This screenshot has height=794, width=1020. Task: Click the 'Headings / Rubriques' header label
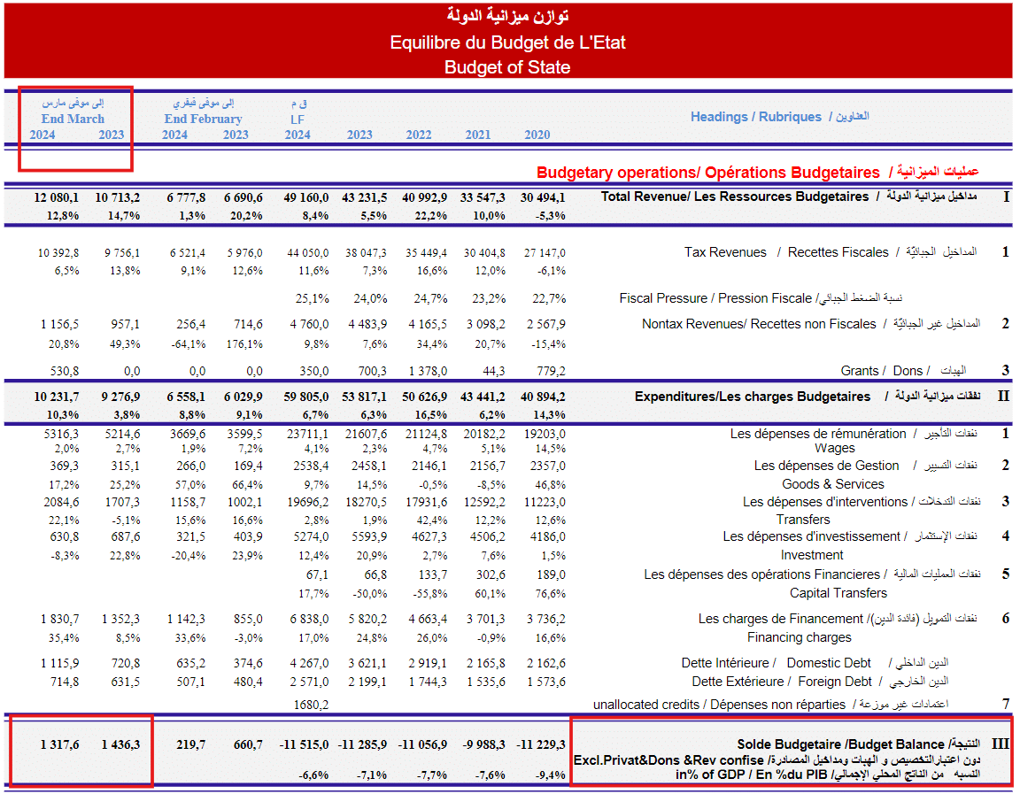click(756, 117)
